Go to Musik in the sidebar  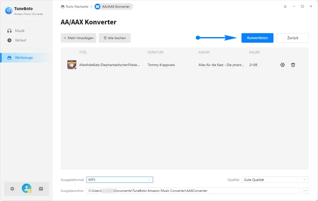click(20, 31)
